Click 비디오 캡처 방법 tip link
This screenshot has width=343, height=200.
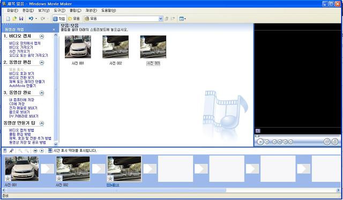tap(21, 130)
